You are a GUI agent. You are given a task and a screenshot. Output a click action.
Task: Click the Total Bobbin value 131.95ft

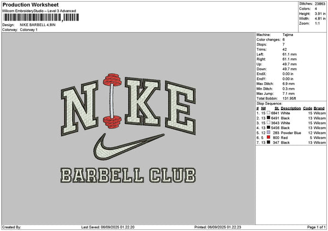tap(289, 99)
